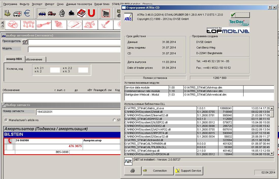
Task: Select the USER32.dll row in DLL list
Action: 197,122
